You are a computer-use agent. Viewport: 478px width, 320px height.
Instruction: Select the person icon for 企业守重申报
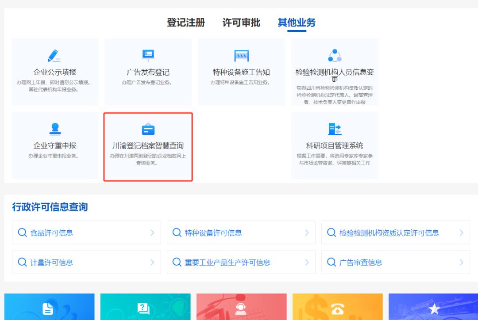(x=54, y=129)
